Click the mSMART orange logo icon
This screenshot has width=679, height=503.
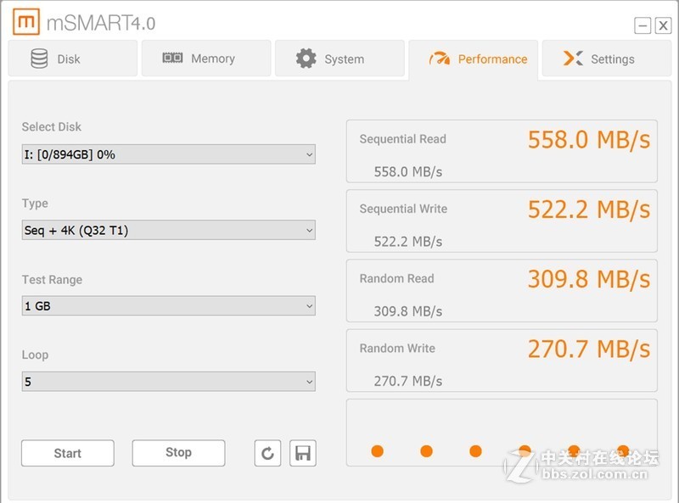pos(26,22)
